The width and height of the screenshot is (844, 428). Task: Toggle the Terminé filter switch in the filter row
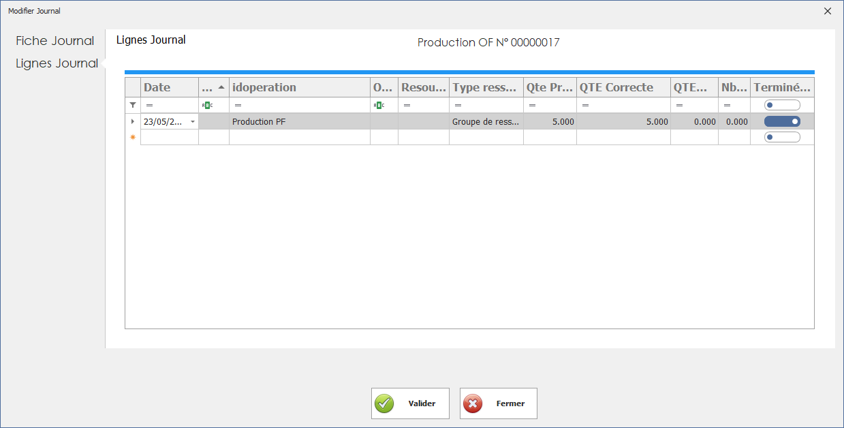782,105
